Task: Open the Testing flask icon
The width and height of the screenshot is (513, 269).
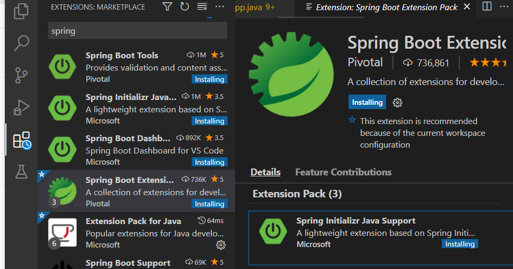Action: point(21,172)
